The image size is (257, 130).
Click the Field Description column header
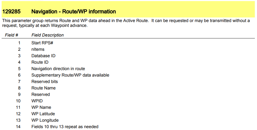[x=48, y=35]
